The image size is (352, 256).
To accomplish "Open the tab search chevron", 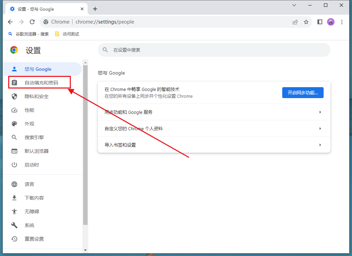I will click(294, 5).
